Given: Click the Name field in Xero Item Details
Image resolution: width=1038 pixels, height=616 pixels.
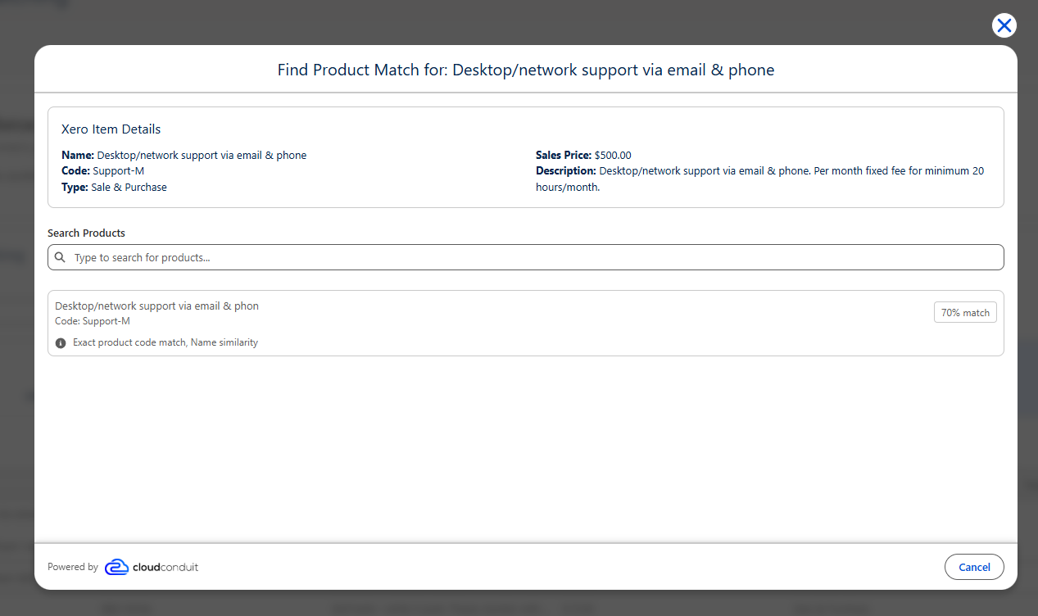Looking at the screenshot, I should coord(184,156).
